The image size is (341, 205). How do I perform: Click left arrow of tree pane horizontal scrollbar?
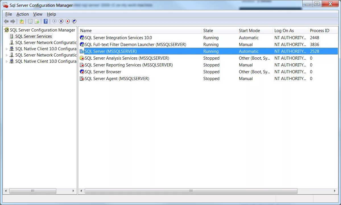pos(6,191)
